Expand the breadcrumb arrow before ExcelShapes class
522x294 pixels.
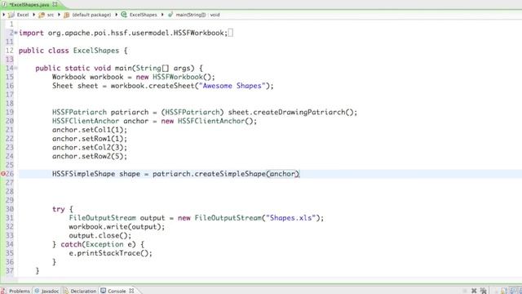tap(117, 15)
